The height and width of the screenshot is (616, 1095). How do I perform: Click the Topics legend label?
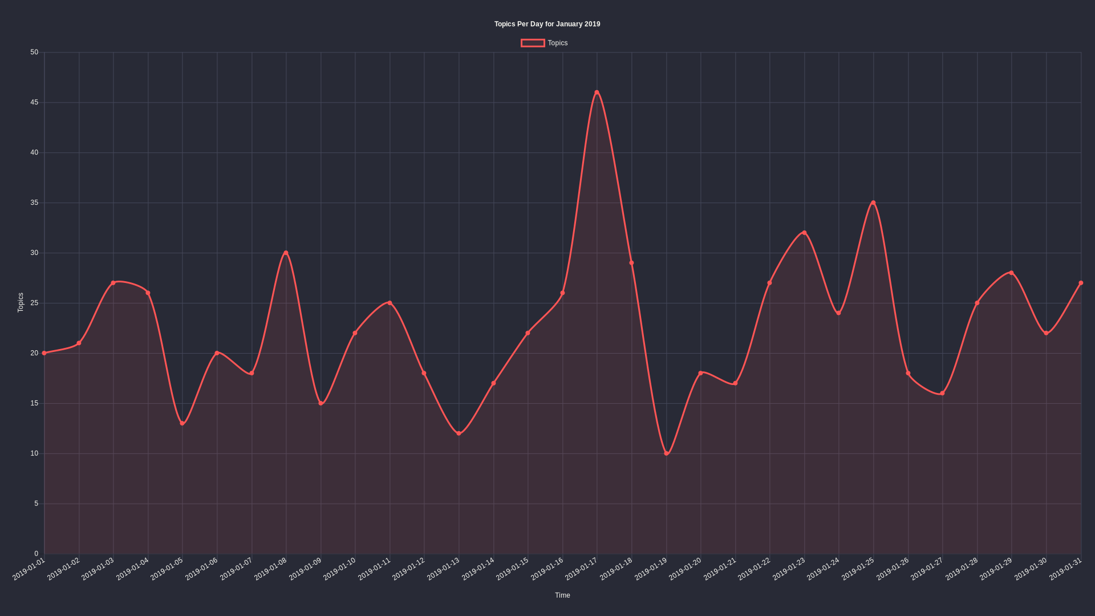tap(557, 43)
